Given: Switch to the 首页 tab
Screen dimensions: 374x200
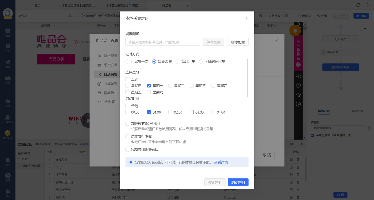Looking at the screenshot, I should click(x=37, y=6).
